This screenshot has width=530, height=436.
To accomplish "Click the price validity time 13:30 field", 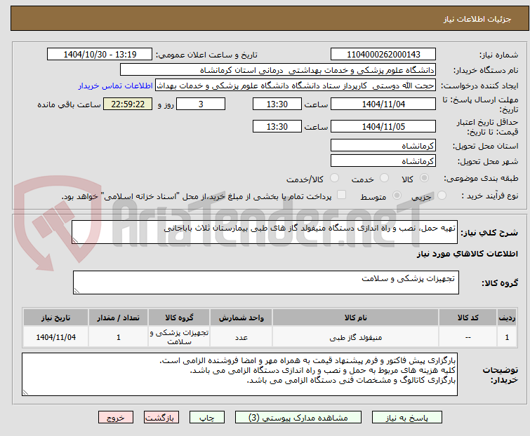I will tap(277, 127).
